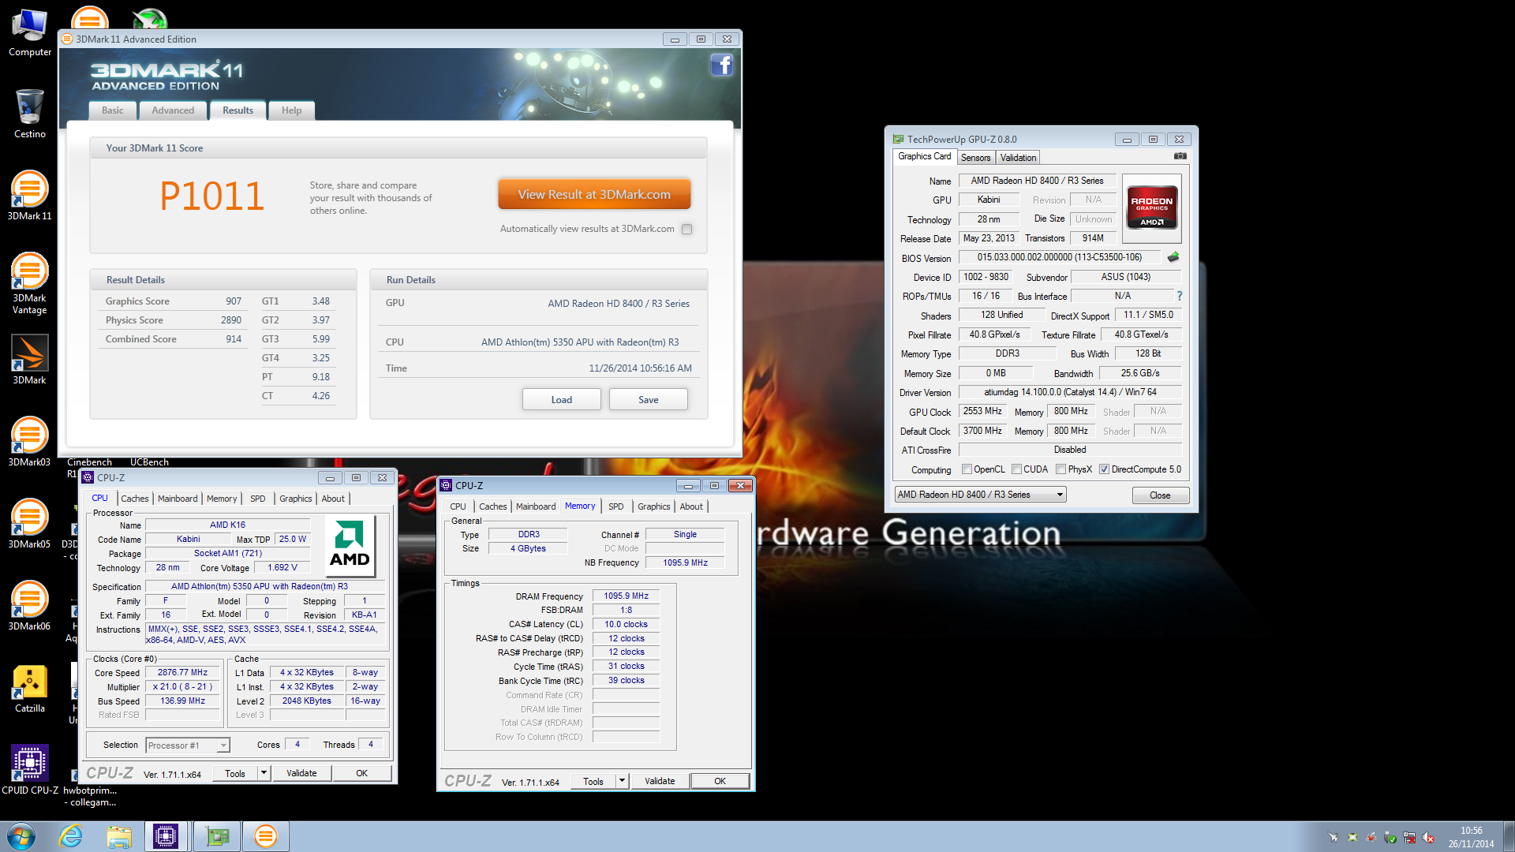
Task: Open Graphics tab in right CPU-Z window
Action: pyautogui.click(x=654, y=506)
